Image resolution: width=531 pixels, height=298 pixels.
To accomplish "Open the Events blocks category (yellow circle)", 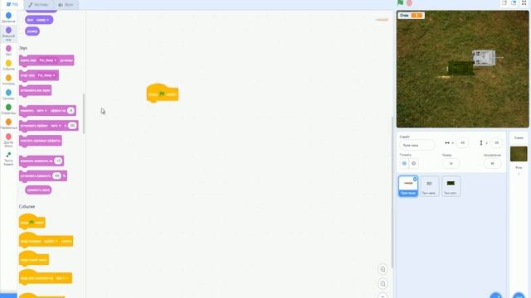I will [x=8, y=65].
